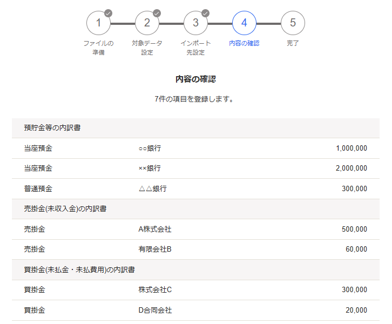Click the 500,000 amount
The height and width of the screenshot is (324, 392).
click(355, 230)
